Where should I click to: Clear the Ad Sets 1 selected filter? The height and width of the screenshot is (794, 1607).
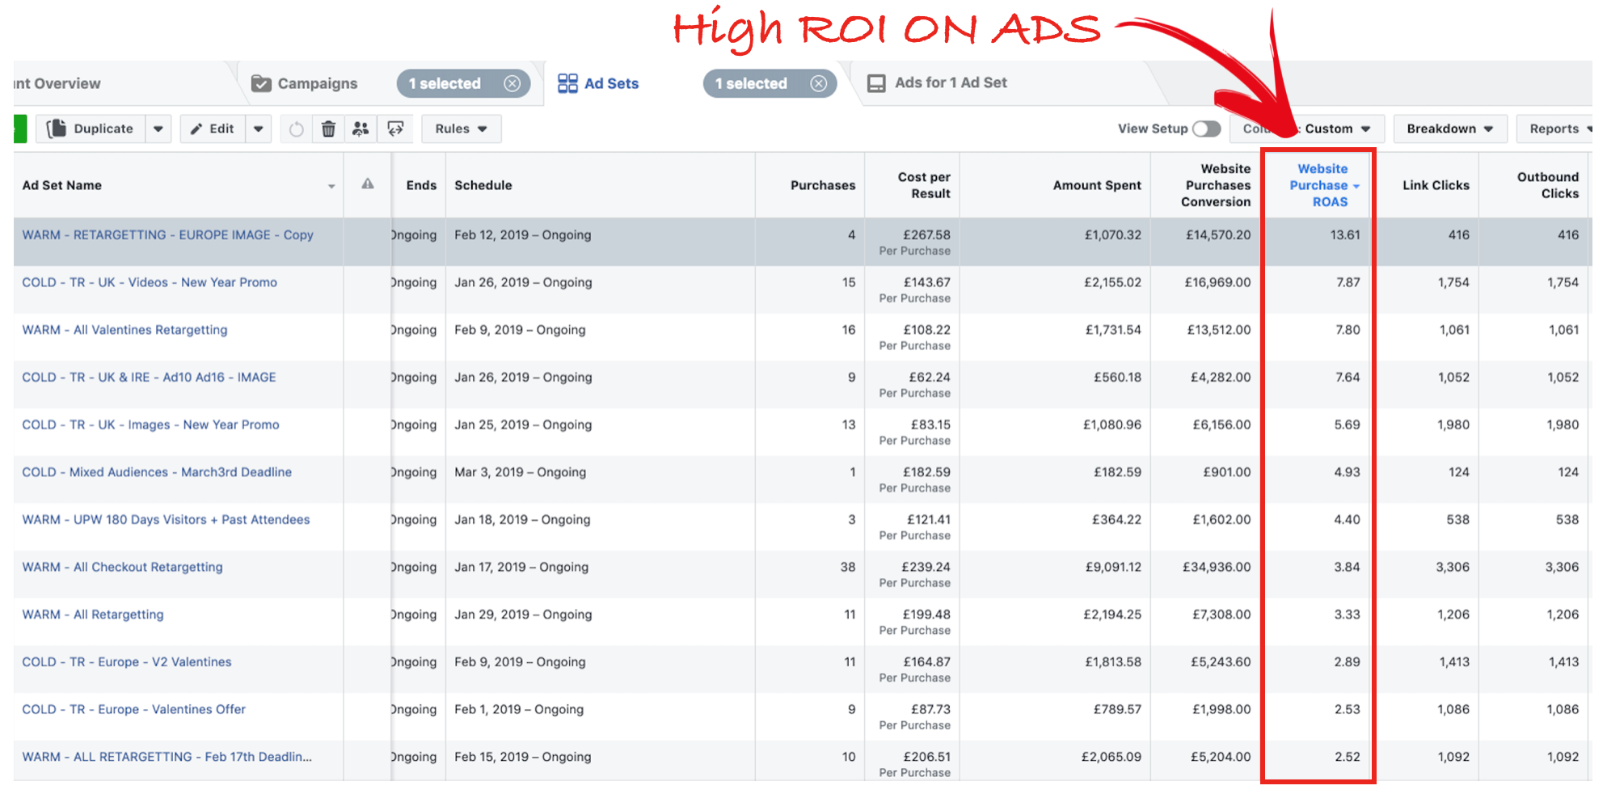click(x=818, y=83)
